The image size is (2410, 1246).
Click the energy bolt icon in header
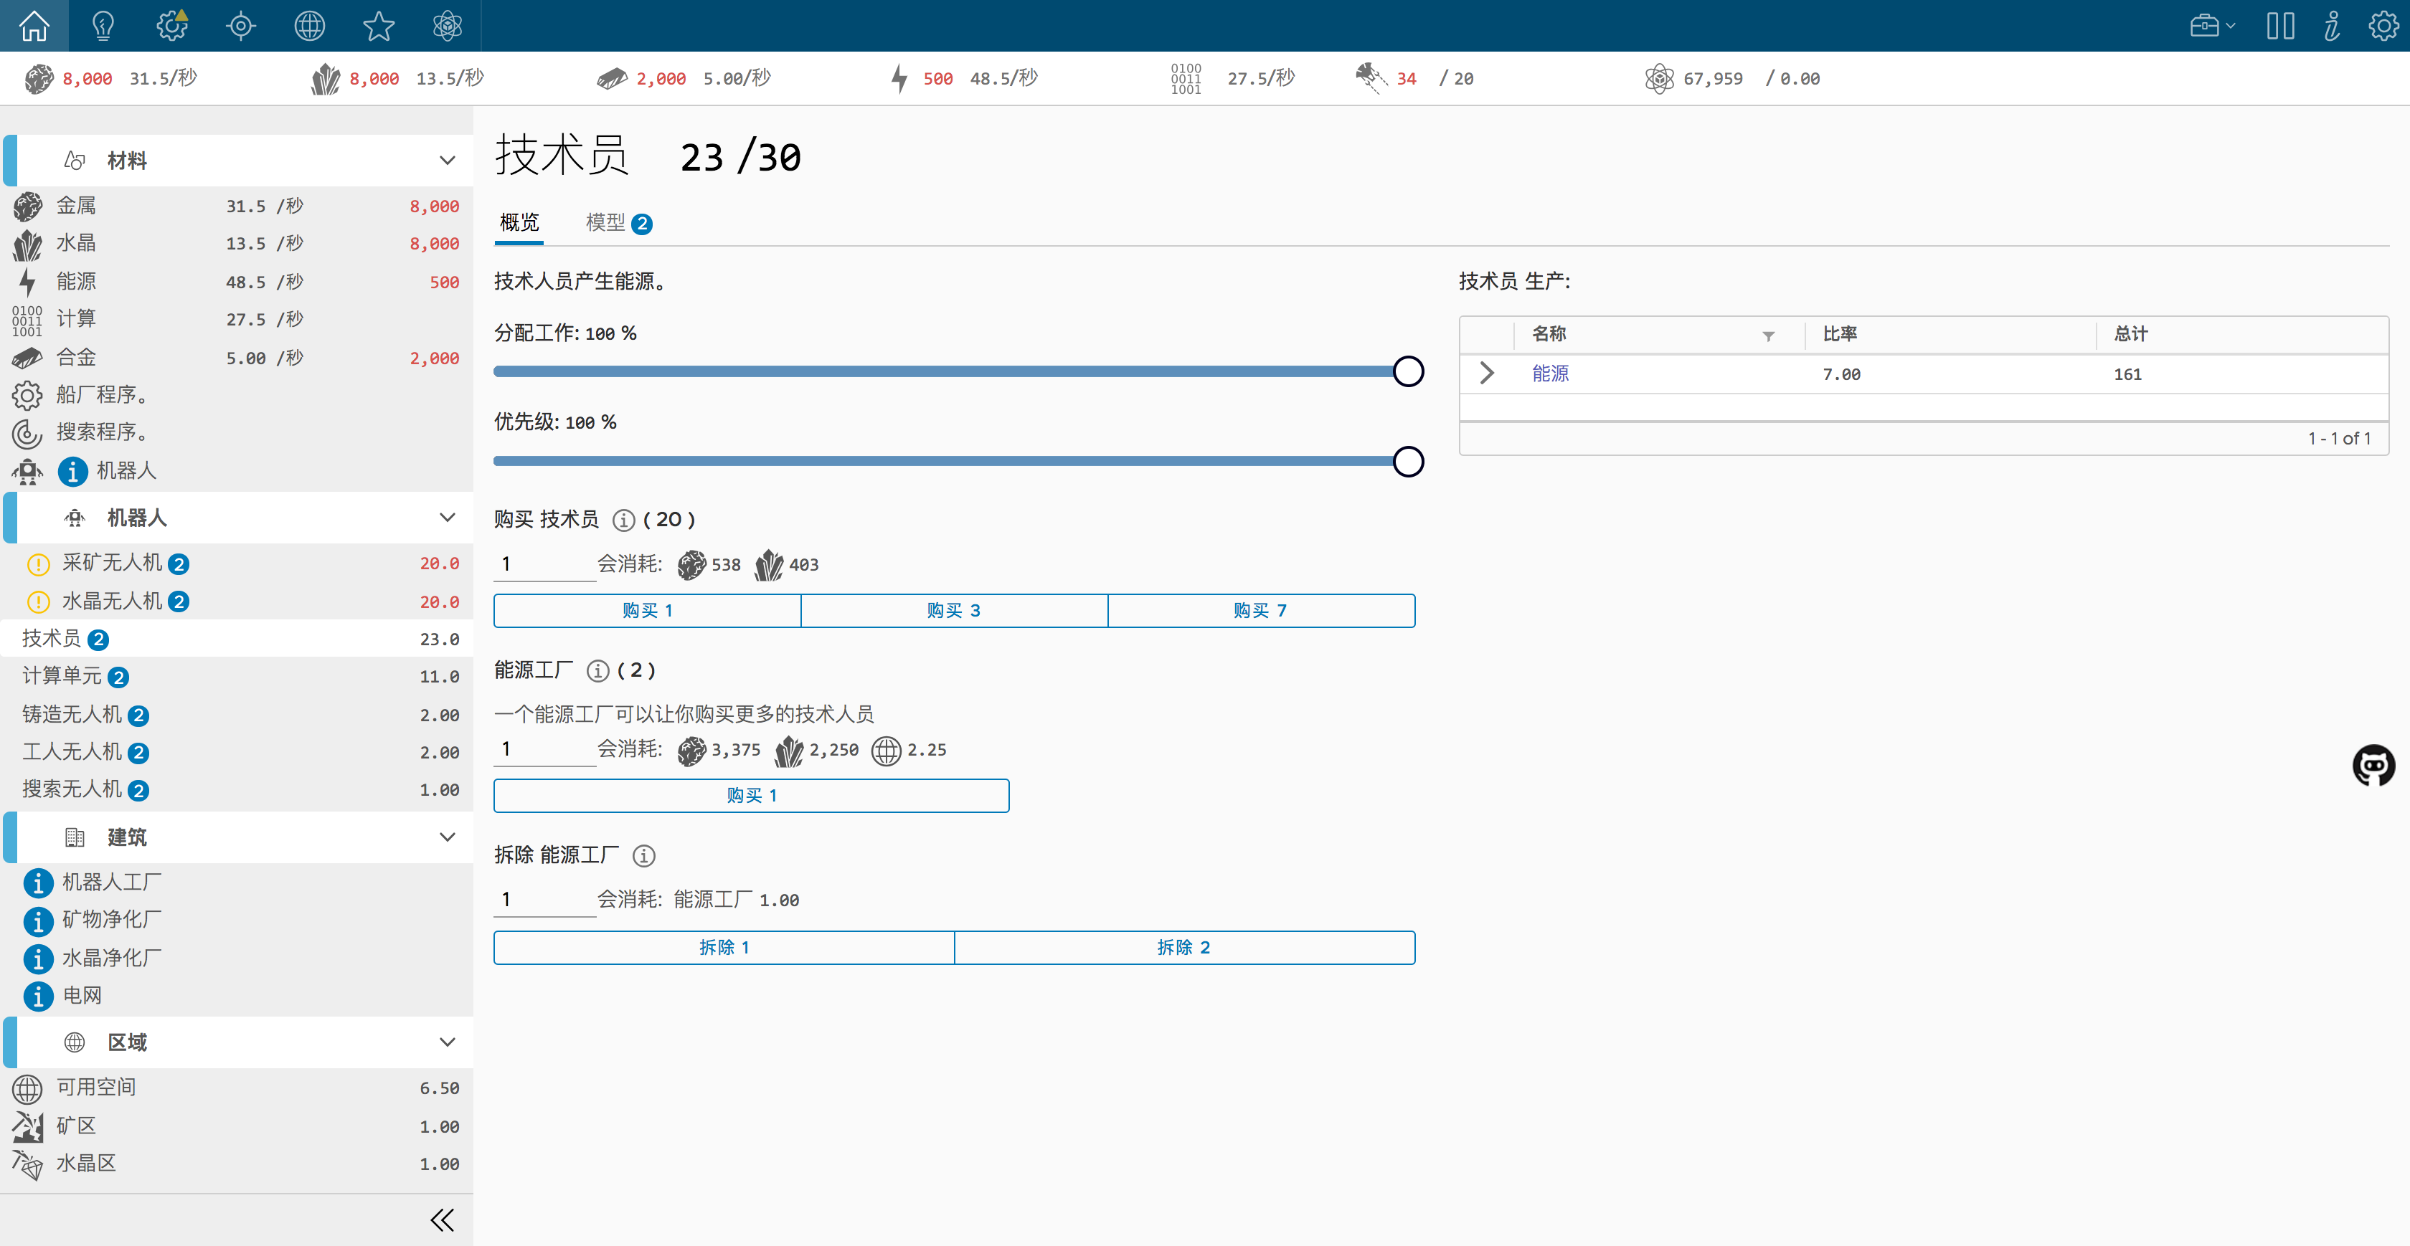point(899,79)
